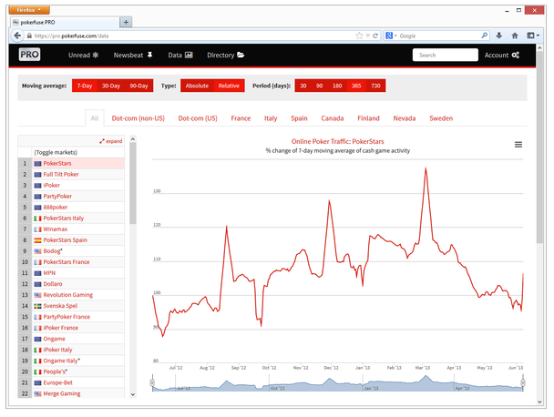Viewport: 554px width, 417px height.
Task: Click the Account settings link
Action: point(502,55)
